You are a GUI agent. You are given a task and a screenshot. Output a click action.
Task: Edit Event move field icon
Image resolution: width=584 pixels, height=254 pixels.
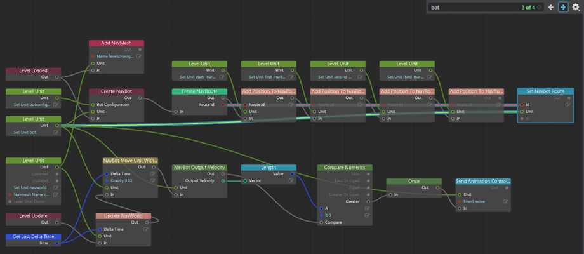tap(505, 201)
